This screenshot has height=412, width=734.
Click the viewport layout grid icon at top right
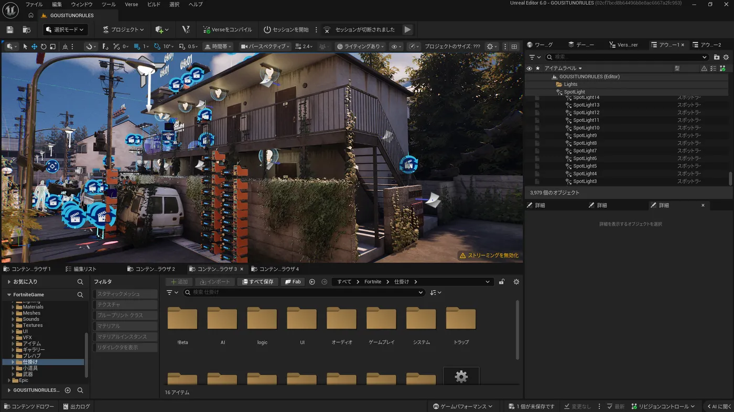click(x=514, y=47)
